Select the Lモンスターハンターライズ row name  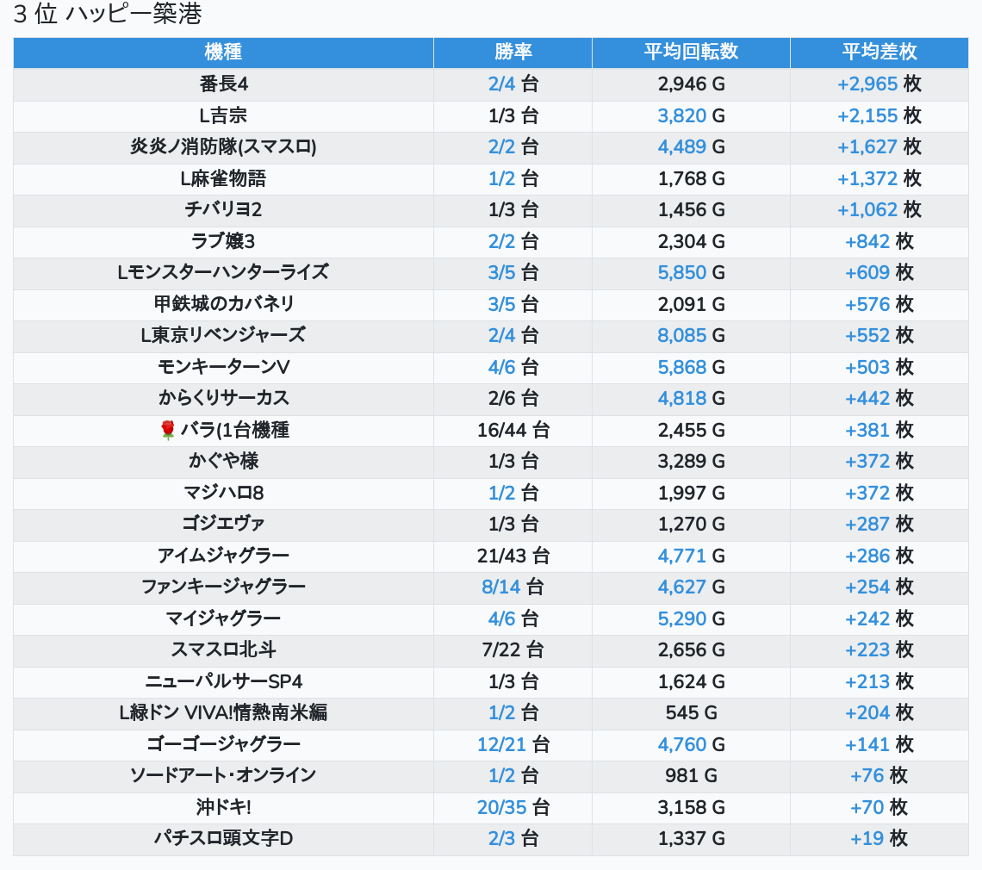(223, 272)
